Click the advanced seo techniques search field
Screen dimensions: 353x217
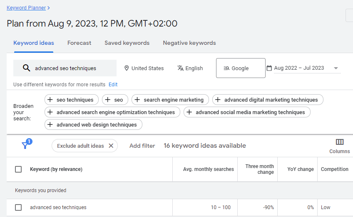[x=65, y=68]
